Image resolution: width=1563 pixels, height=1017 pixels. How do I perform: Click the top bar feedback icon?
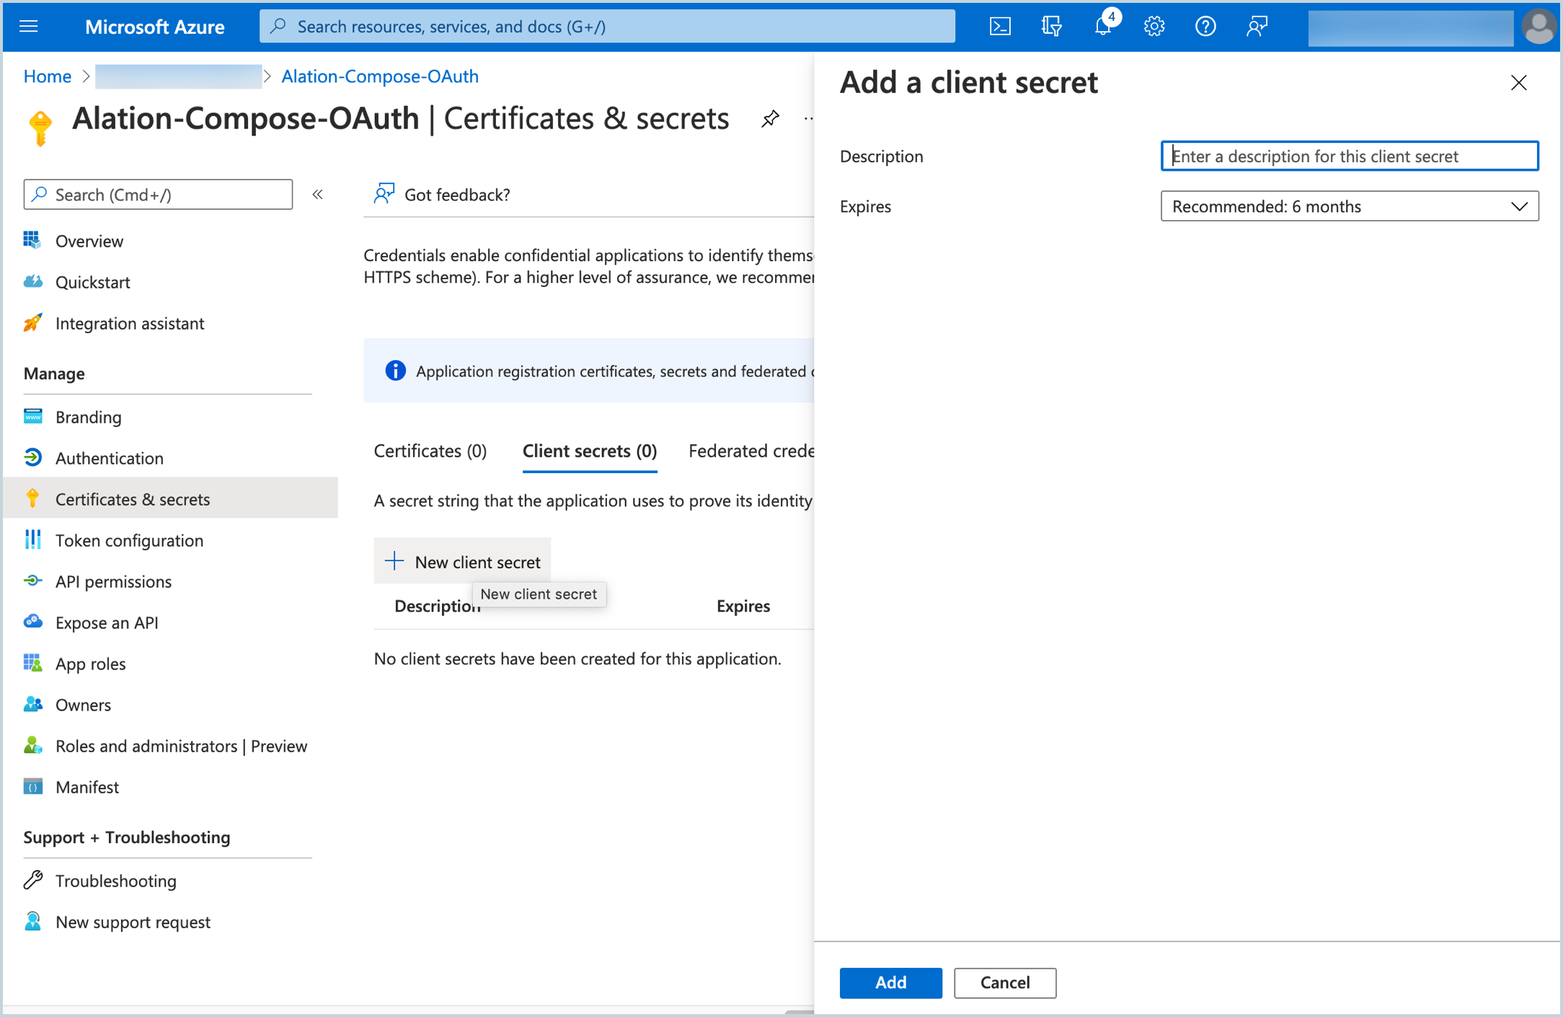point(1257,27)
